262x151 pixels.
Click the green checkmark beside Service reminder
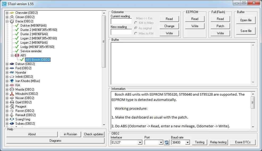[x=17, y=51]
